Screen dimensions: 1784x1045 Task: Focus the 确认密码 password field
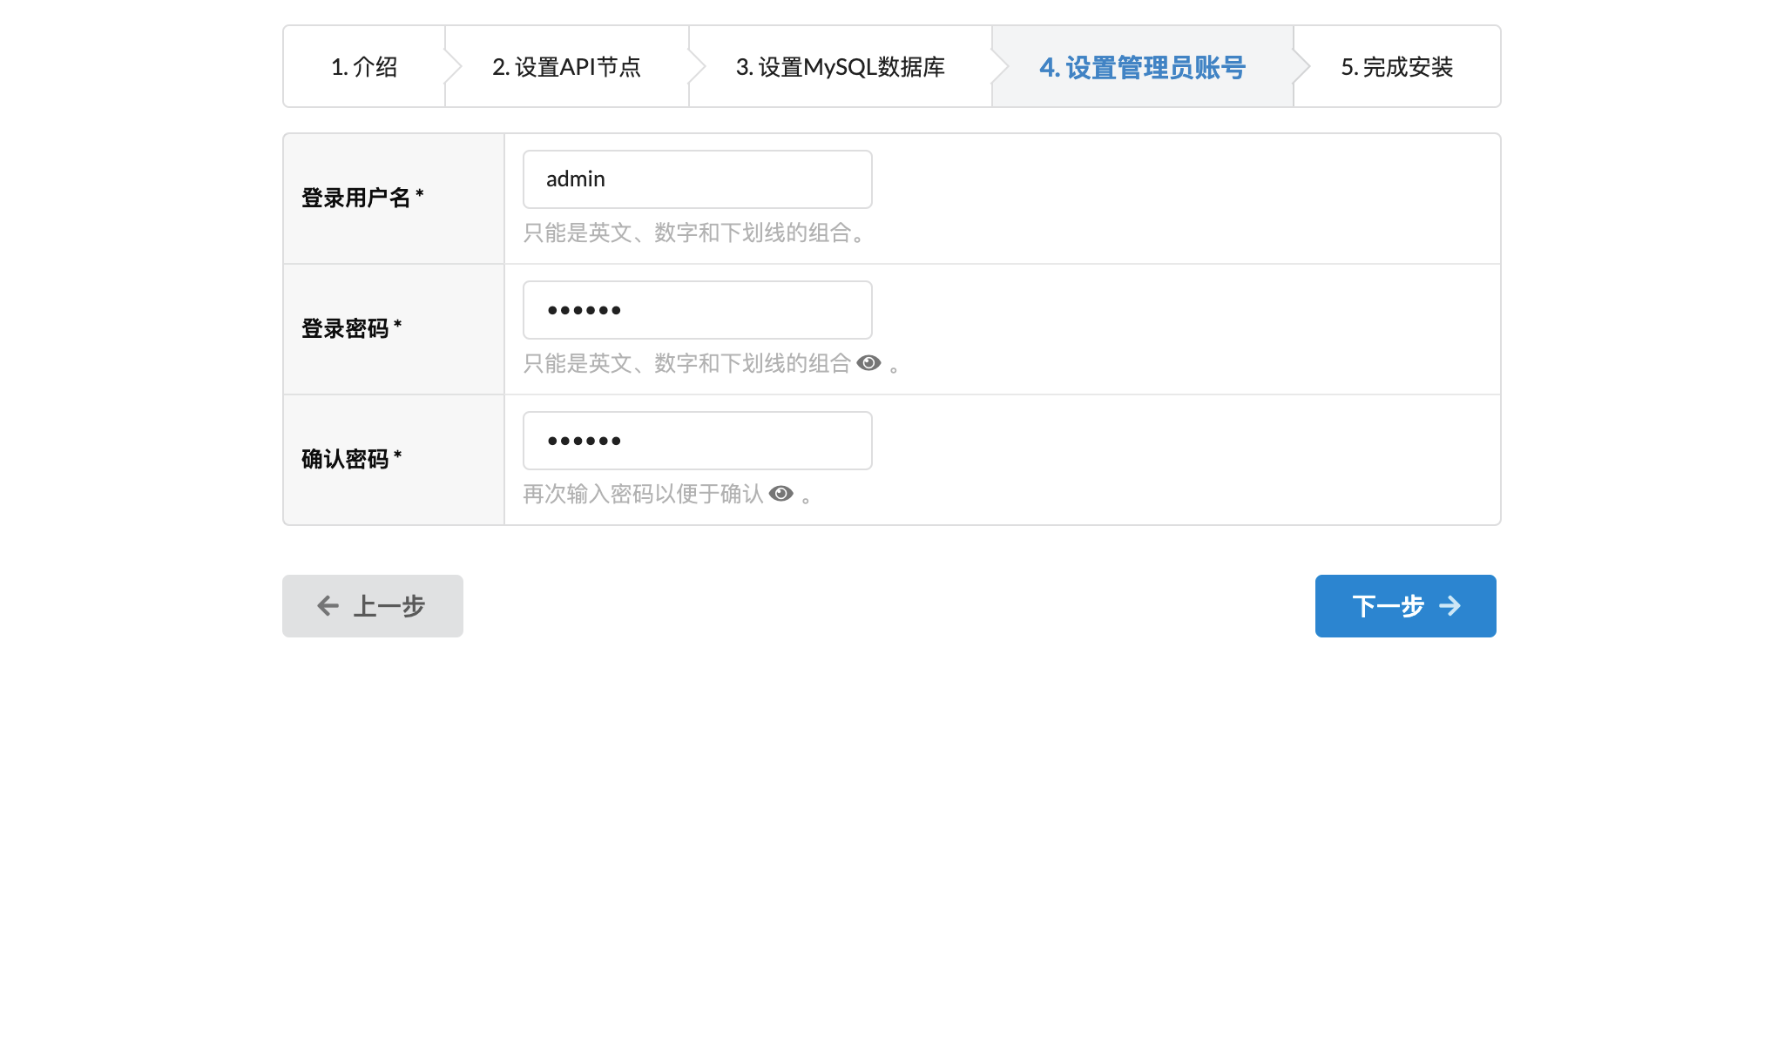pos(698,441)
